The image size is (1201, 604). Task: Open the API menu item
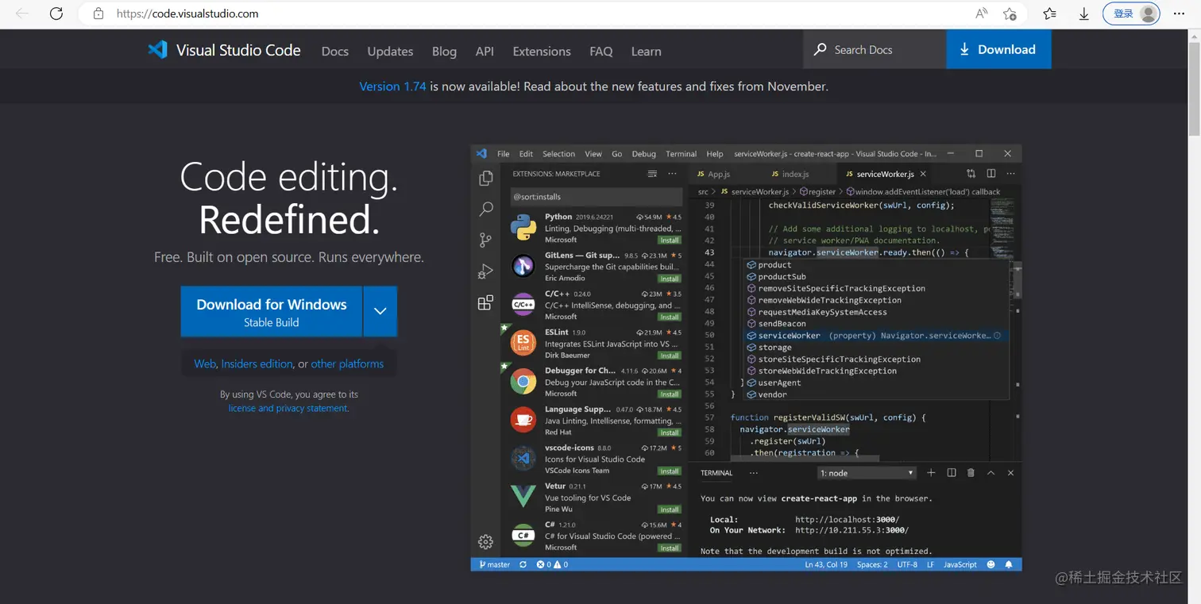click(x=485, y=51)
